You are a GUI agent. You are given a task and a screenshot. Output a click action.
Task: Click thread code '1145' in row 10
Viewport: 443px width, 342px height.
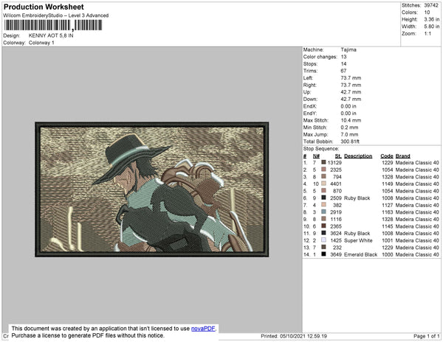pyautogui.click(x=388, y=226)
